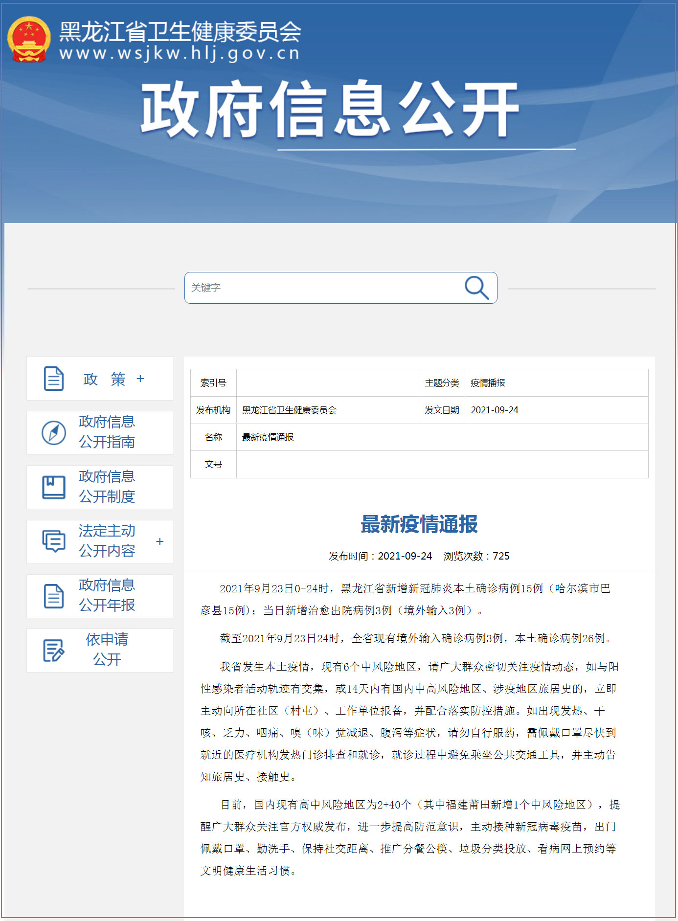Click the magnifying glass search icon
This screenshot has height=921, width=678.
[476, 288]
